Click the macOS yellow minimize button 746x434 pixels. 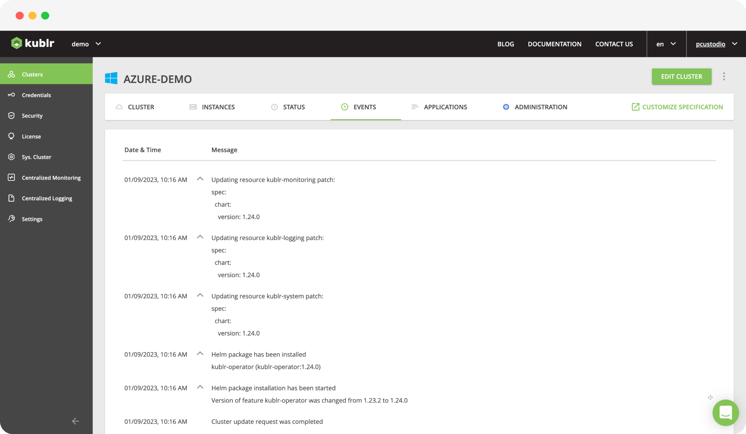click(32, 16)
